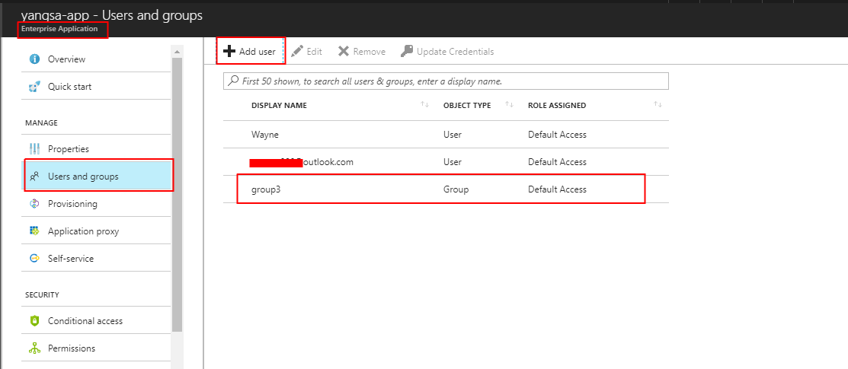Sort by Role Assigned column arrows
The width and height of the screenshot is (848, 369).
point(658,104)
